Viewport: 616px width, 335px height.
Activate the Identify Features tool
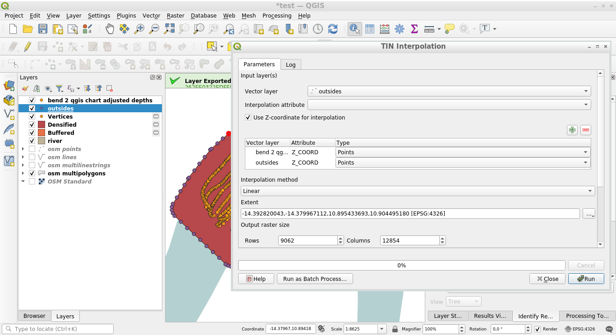pyautogui.click(x=355, y=29)
